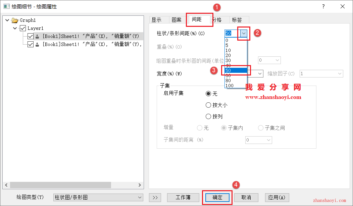Click the 确定 button
Screen dimensions: 353x206
click(217, 198)
